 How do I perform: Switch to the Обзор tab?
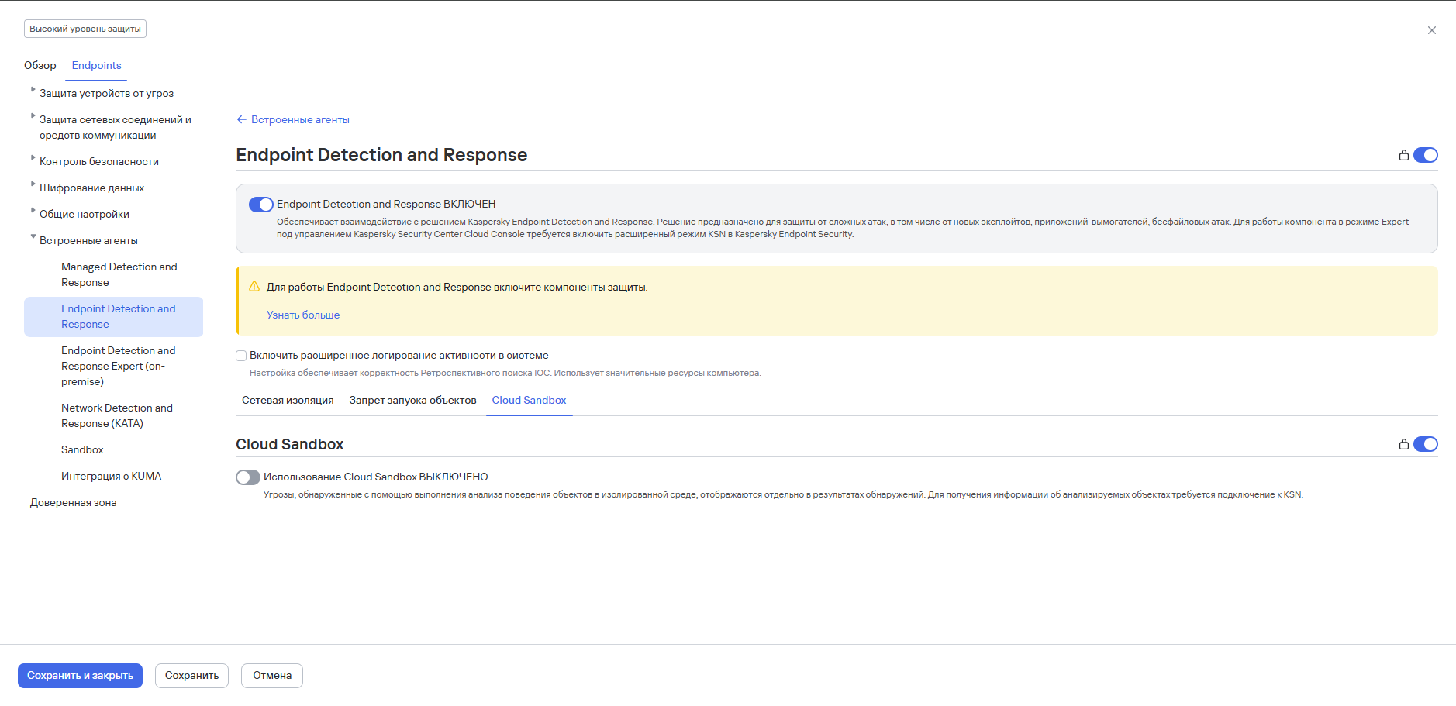pos(40,65)
